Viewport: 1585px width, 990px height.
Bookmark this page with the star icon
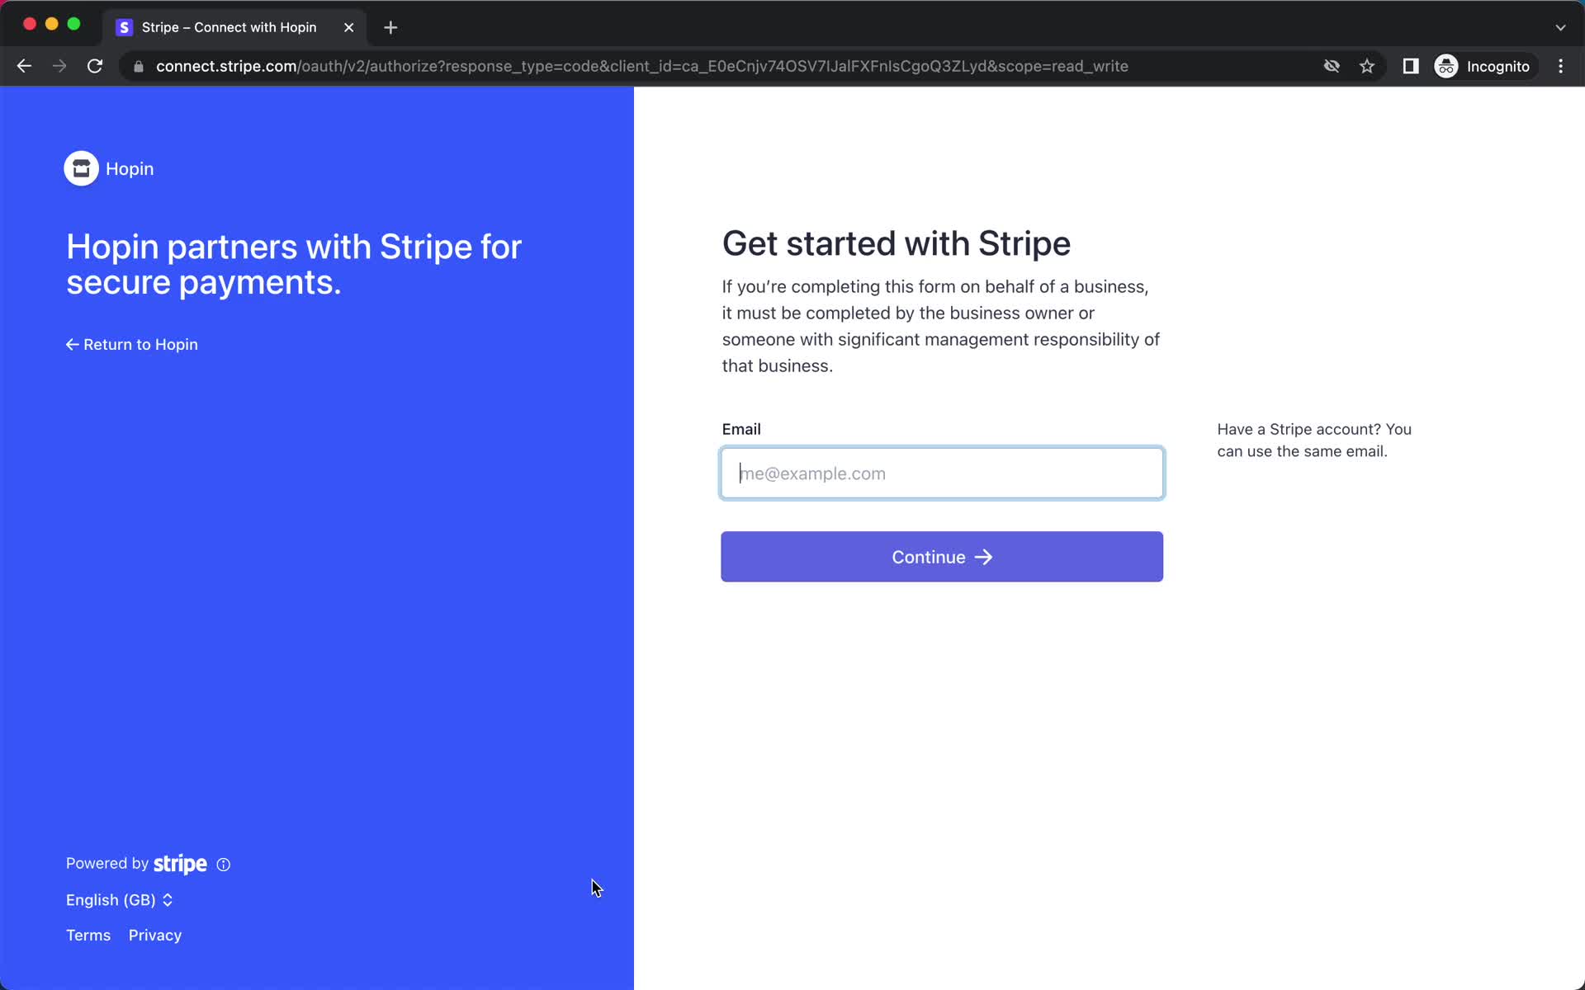point(1367,66)
